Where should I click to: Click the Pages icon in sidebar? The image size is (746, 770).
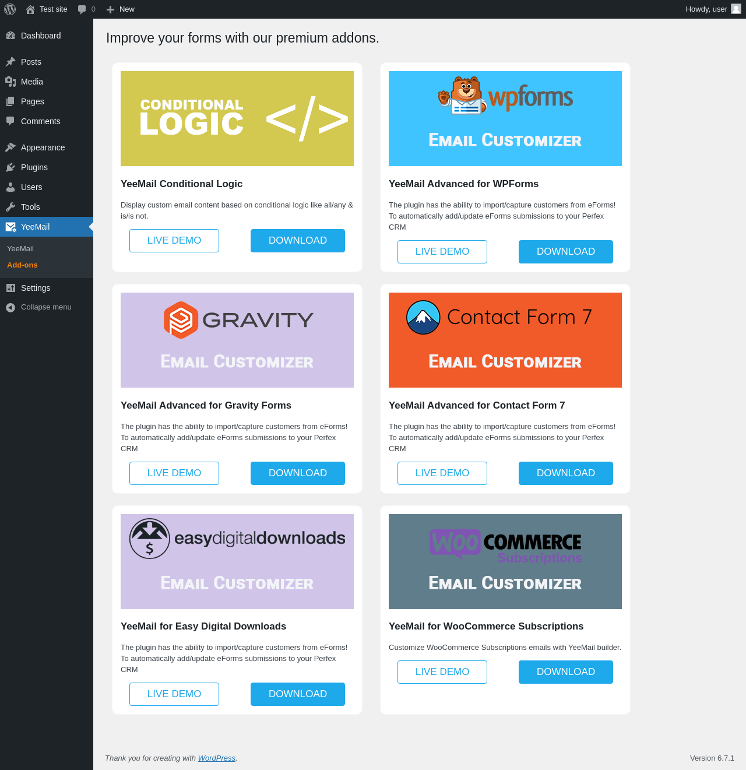coord(10,101)
